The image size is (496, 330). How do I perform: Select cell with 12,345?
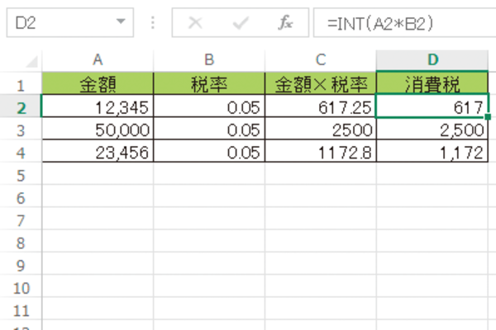98,106
